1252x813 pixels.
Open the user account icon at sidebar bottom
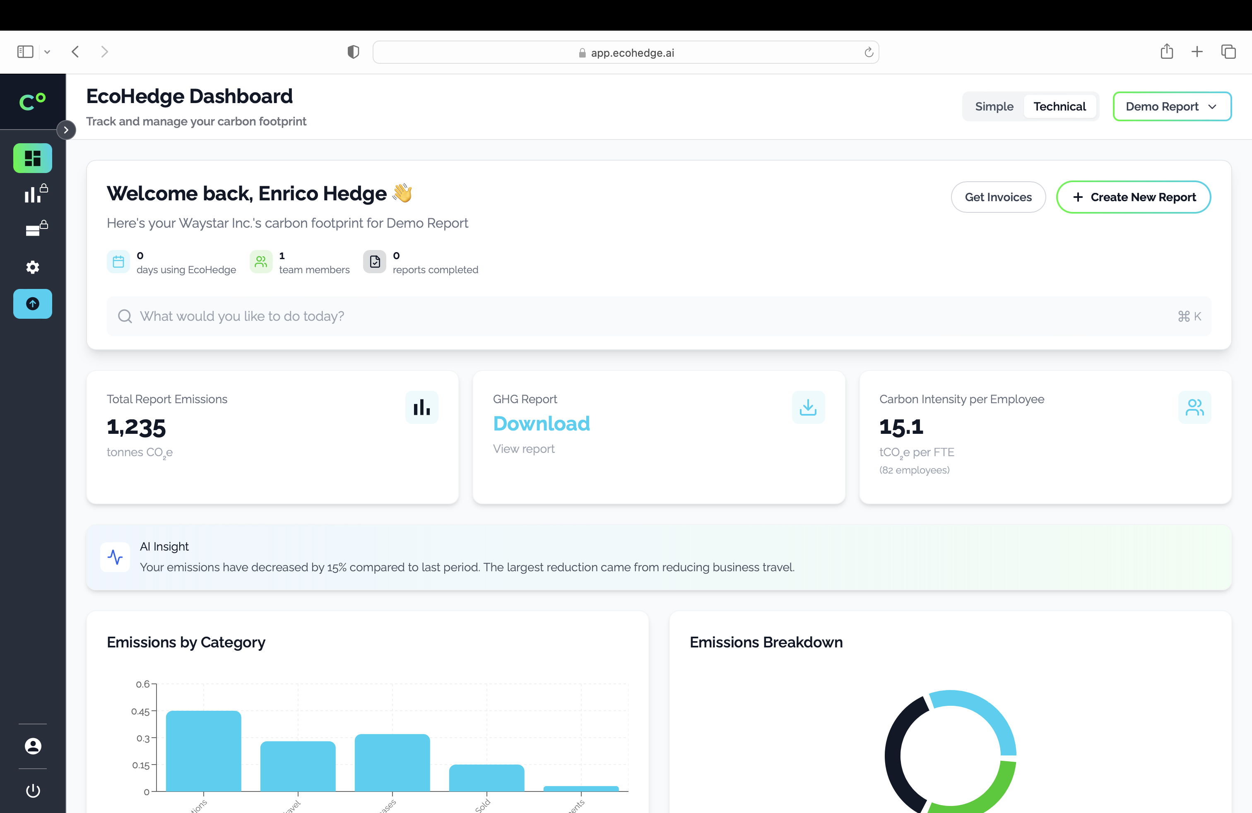pos(32,746)
